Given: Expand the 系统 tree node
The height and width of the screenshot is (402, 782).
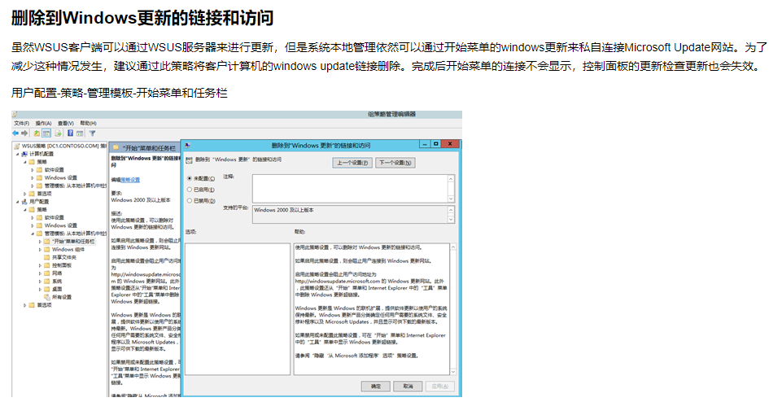Looking at the screenshot, I should click(x=41, y=282).
